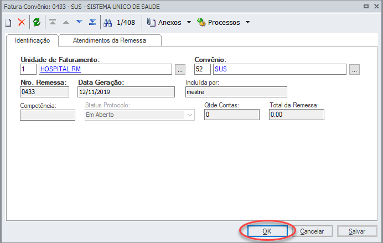Click the Processos gear icon

pos(201,22)
